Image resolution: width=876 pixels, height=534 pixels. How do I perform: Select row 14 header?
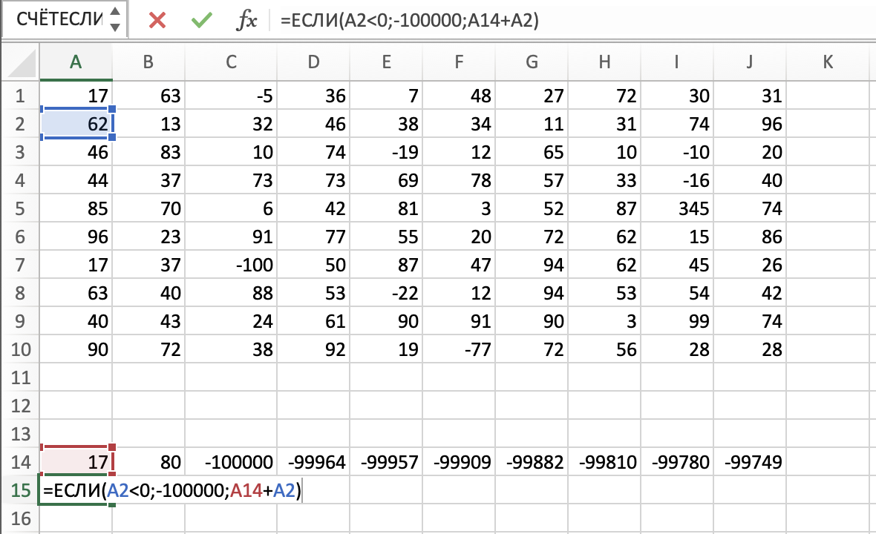[x=19, y=463]
